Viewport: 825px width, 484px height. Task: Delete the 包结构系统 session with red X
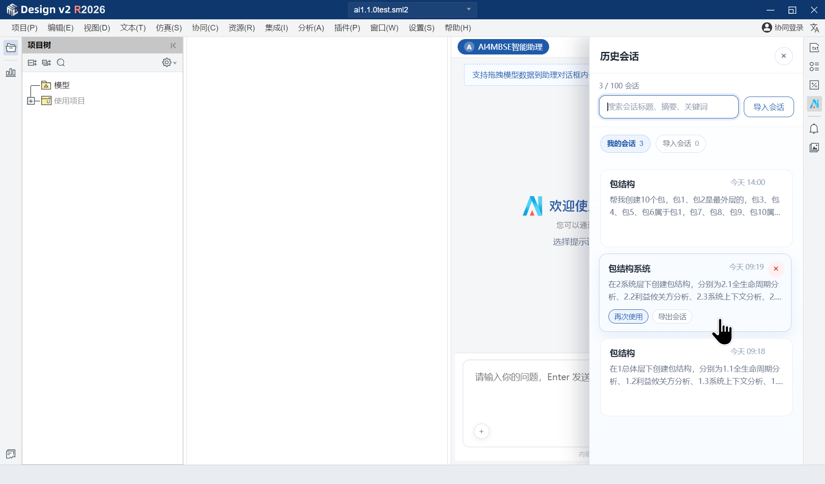coord(776,269)
